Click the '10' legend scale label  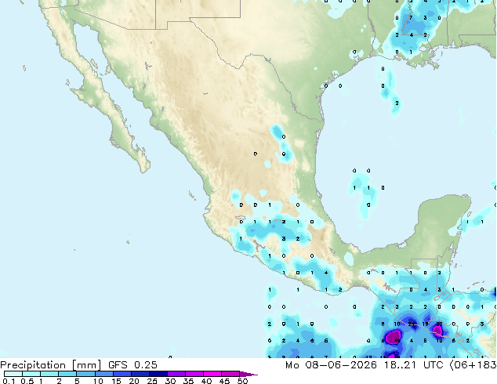click(98, 381)
